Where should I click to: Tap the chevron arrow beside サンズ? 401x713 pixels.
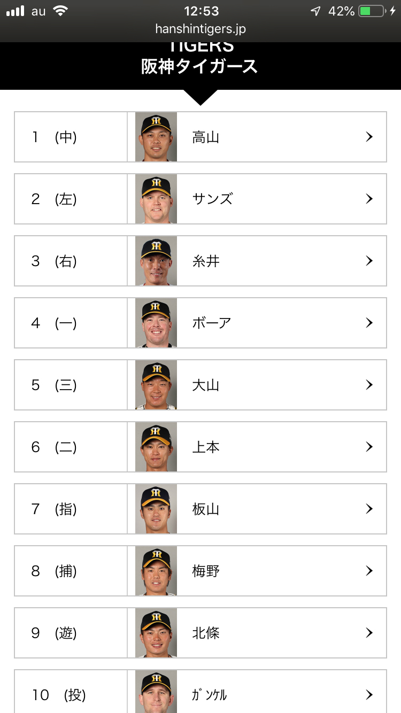369,199
